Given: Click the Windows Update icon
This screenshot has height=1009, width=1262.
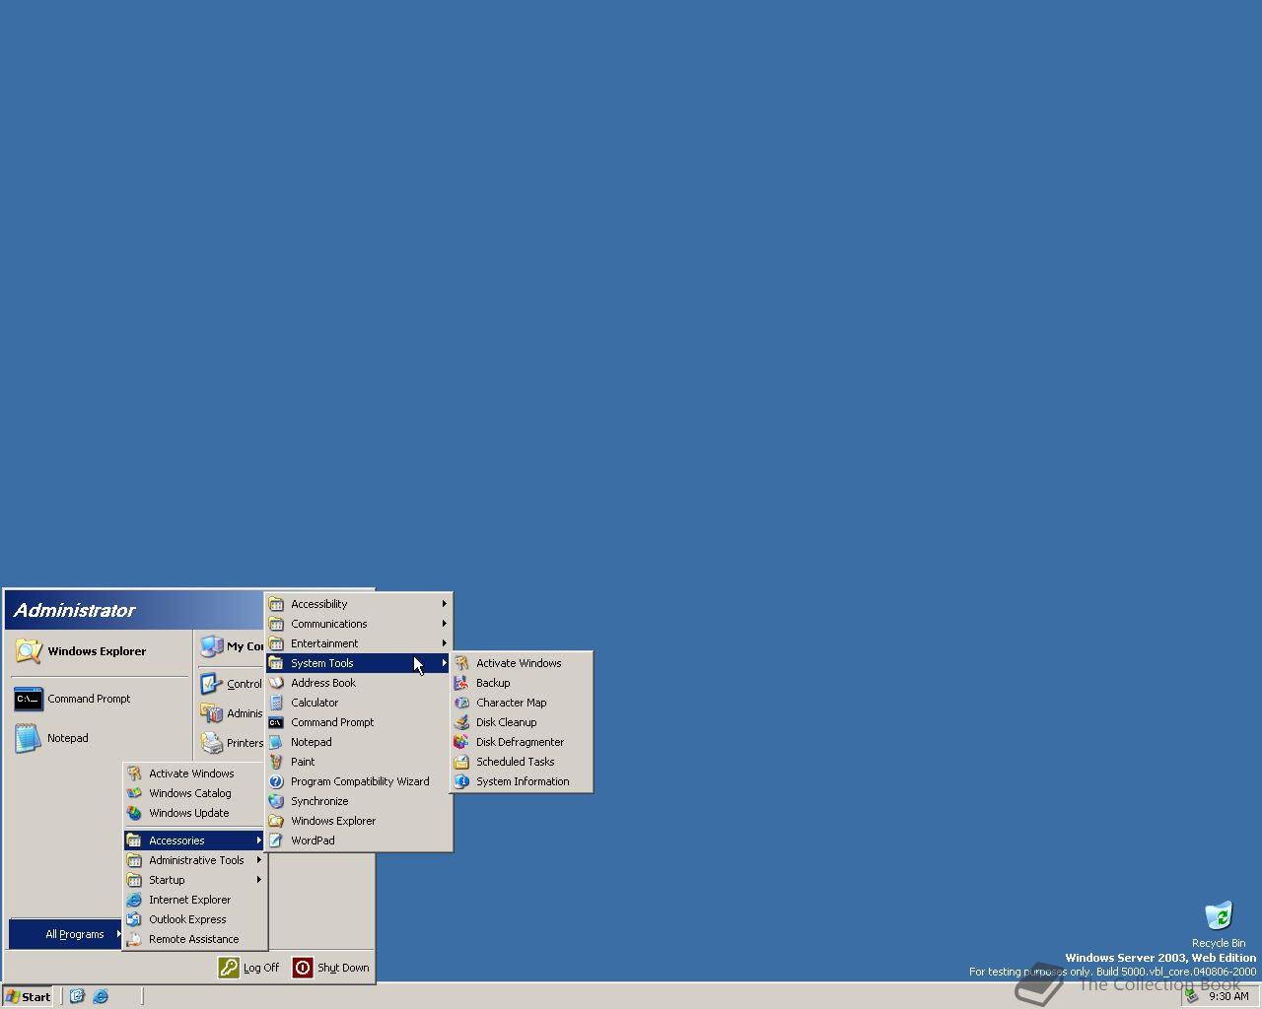Looking at the screenshot, I should [x=134, y=813].
